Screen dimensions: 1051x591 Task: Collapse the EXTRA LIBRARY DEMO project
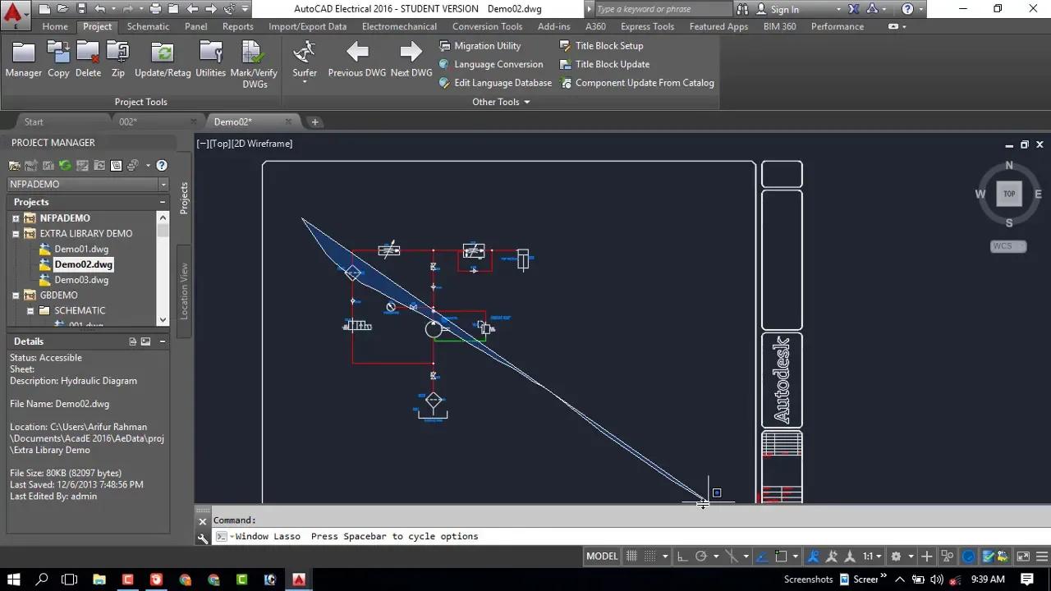pos(15,233)
